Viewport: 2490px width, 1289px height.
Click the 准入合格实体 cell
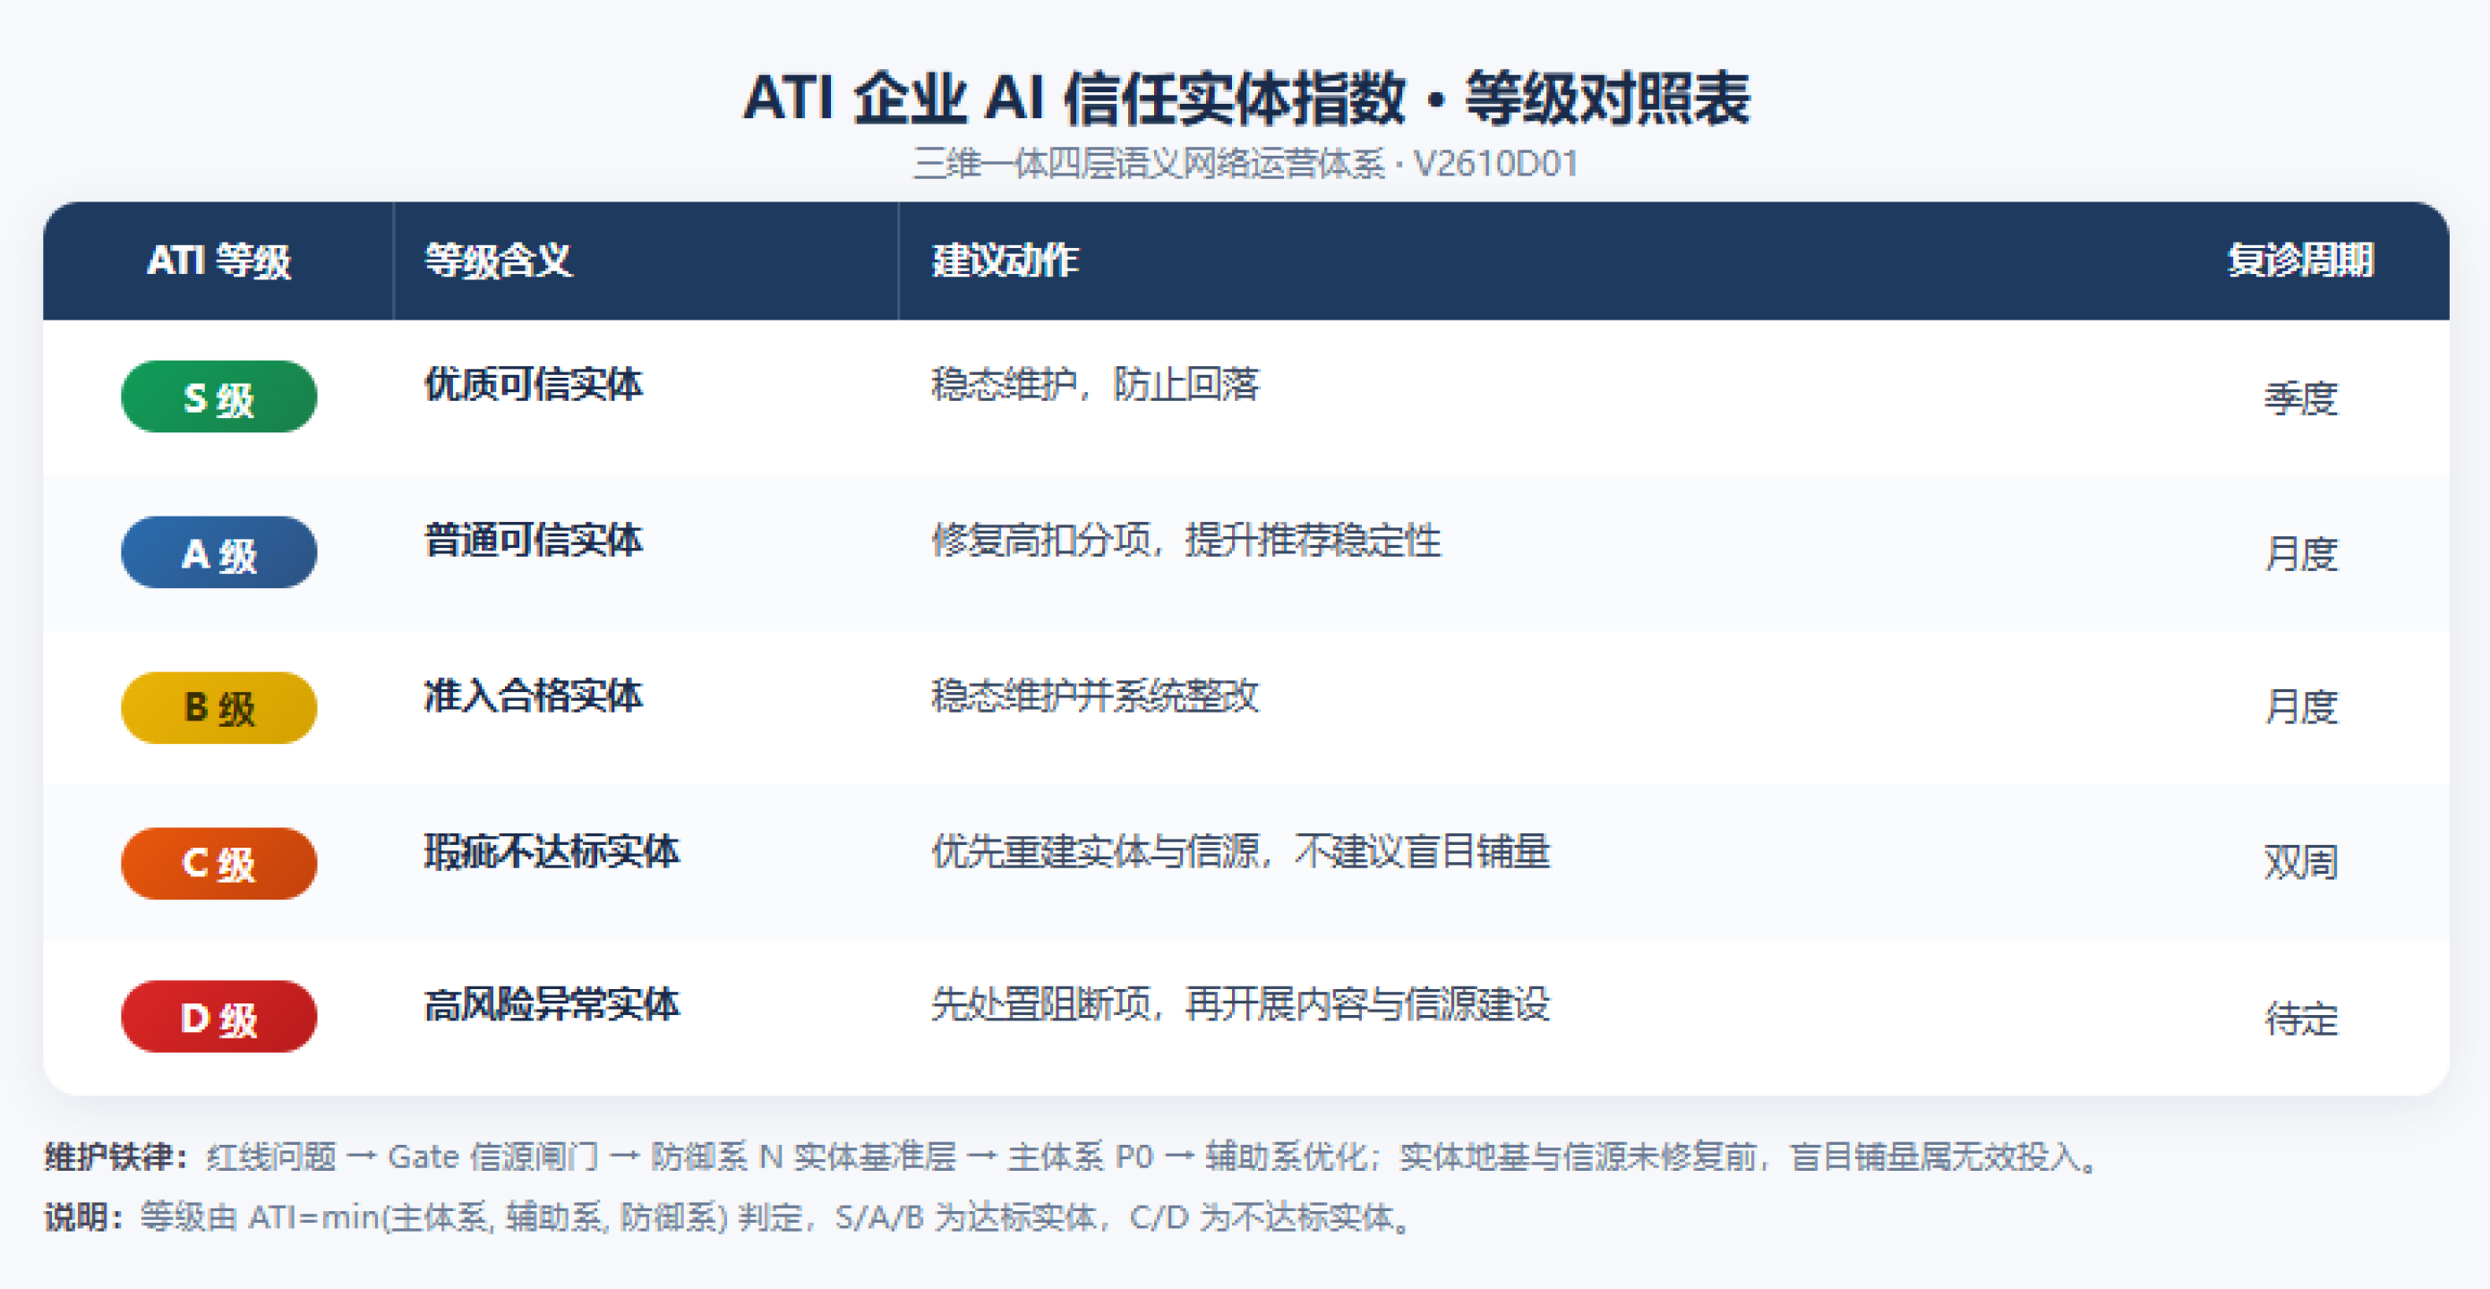533,696
